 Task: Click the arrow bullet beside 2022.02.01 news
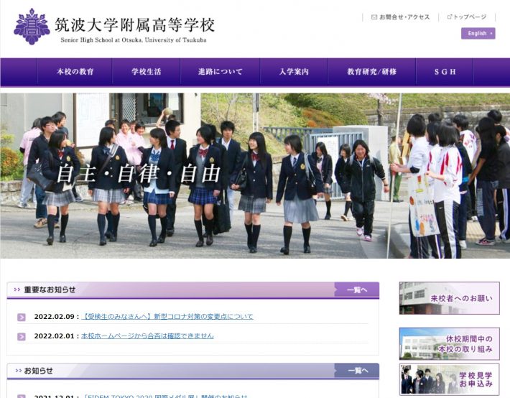click(x=22, y=336)
